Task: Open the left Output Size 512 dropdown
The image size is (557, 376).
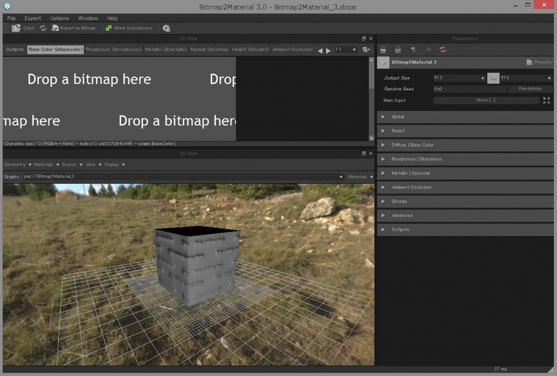Action: point(460,78)
